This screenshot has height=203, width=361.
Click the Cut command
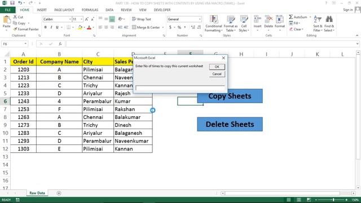18,17
